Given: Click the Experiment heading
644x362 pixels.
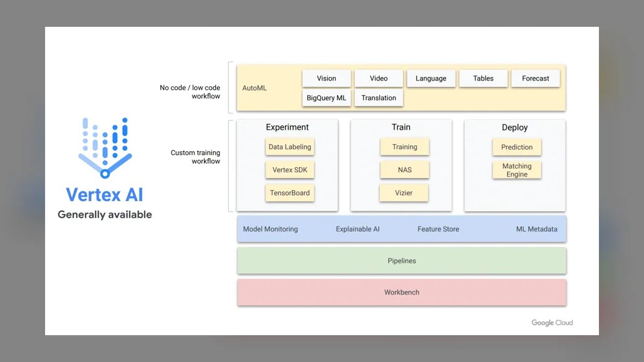Looking at the screenshot, I should pos(288,128).
